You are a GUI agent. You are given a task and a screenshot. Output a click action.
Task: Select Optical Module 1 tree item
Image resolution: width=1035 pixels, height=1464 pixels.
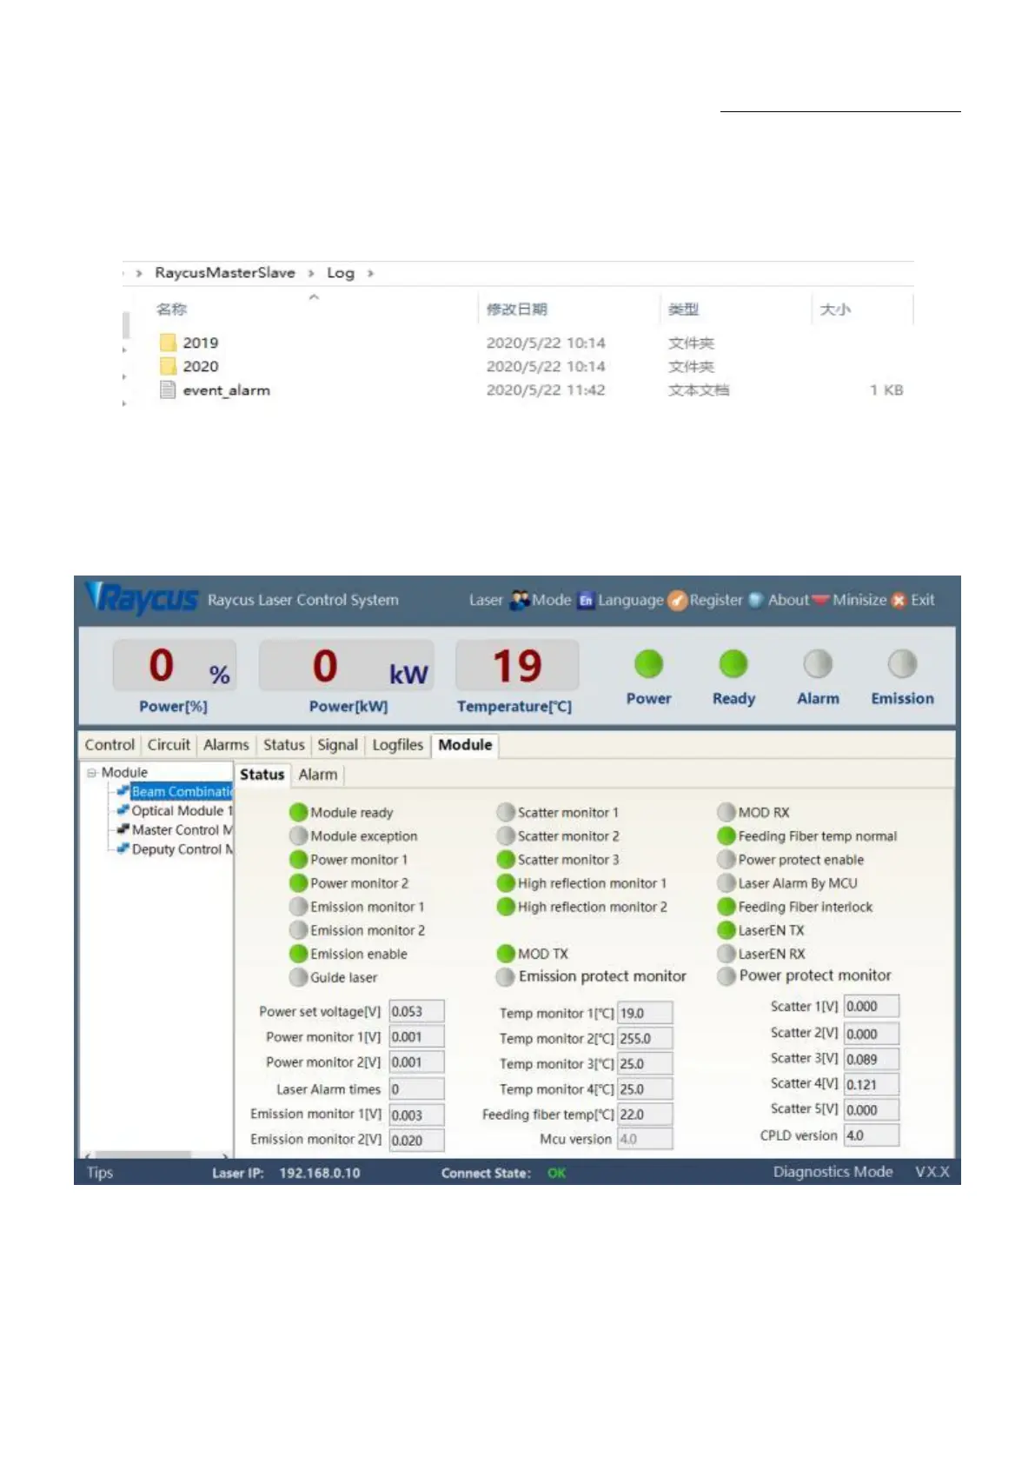182,810
